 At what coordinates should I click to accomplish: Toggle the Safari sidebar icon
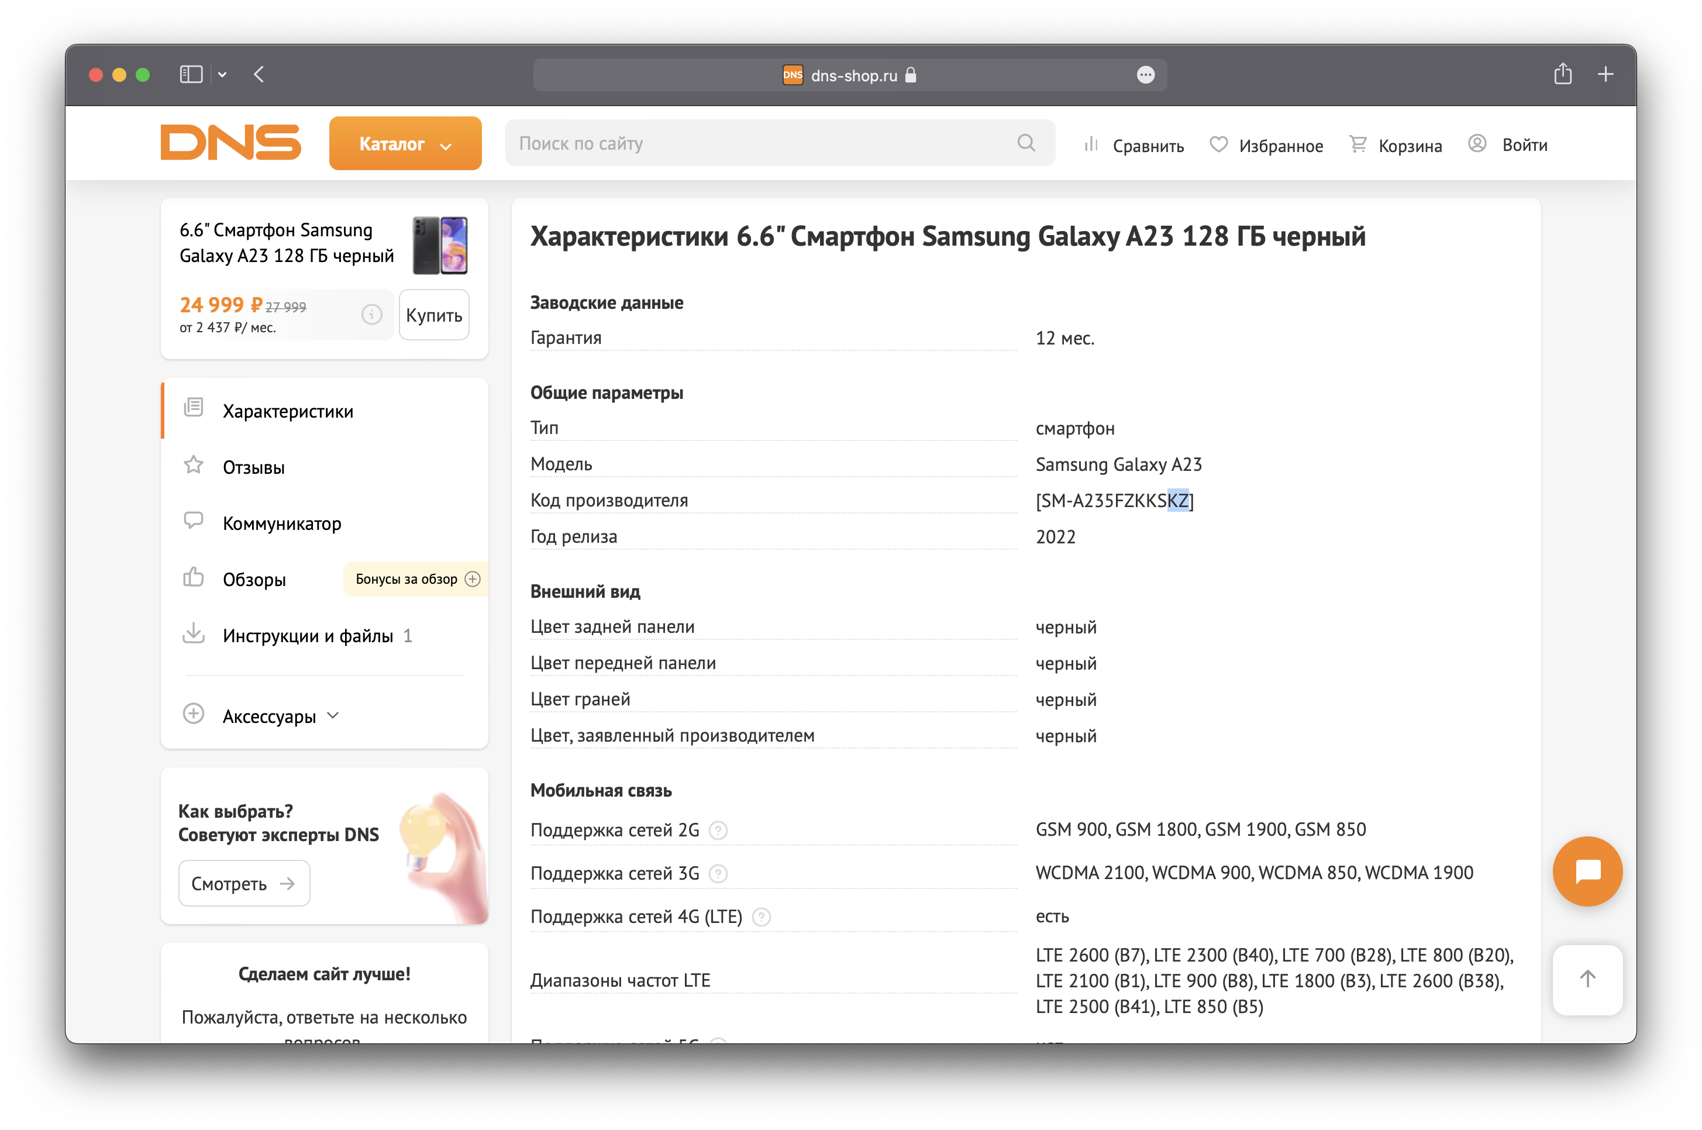191,74
